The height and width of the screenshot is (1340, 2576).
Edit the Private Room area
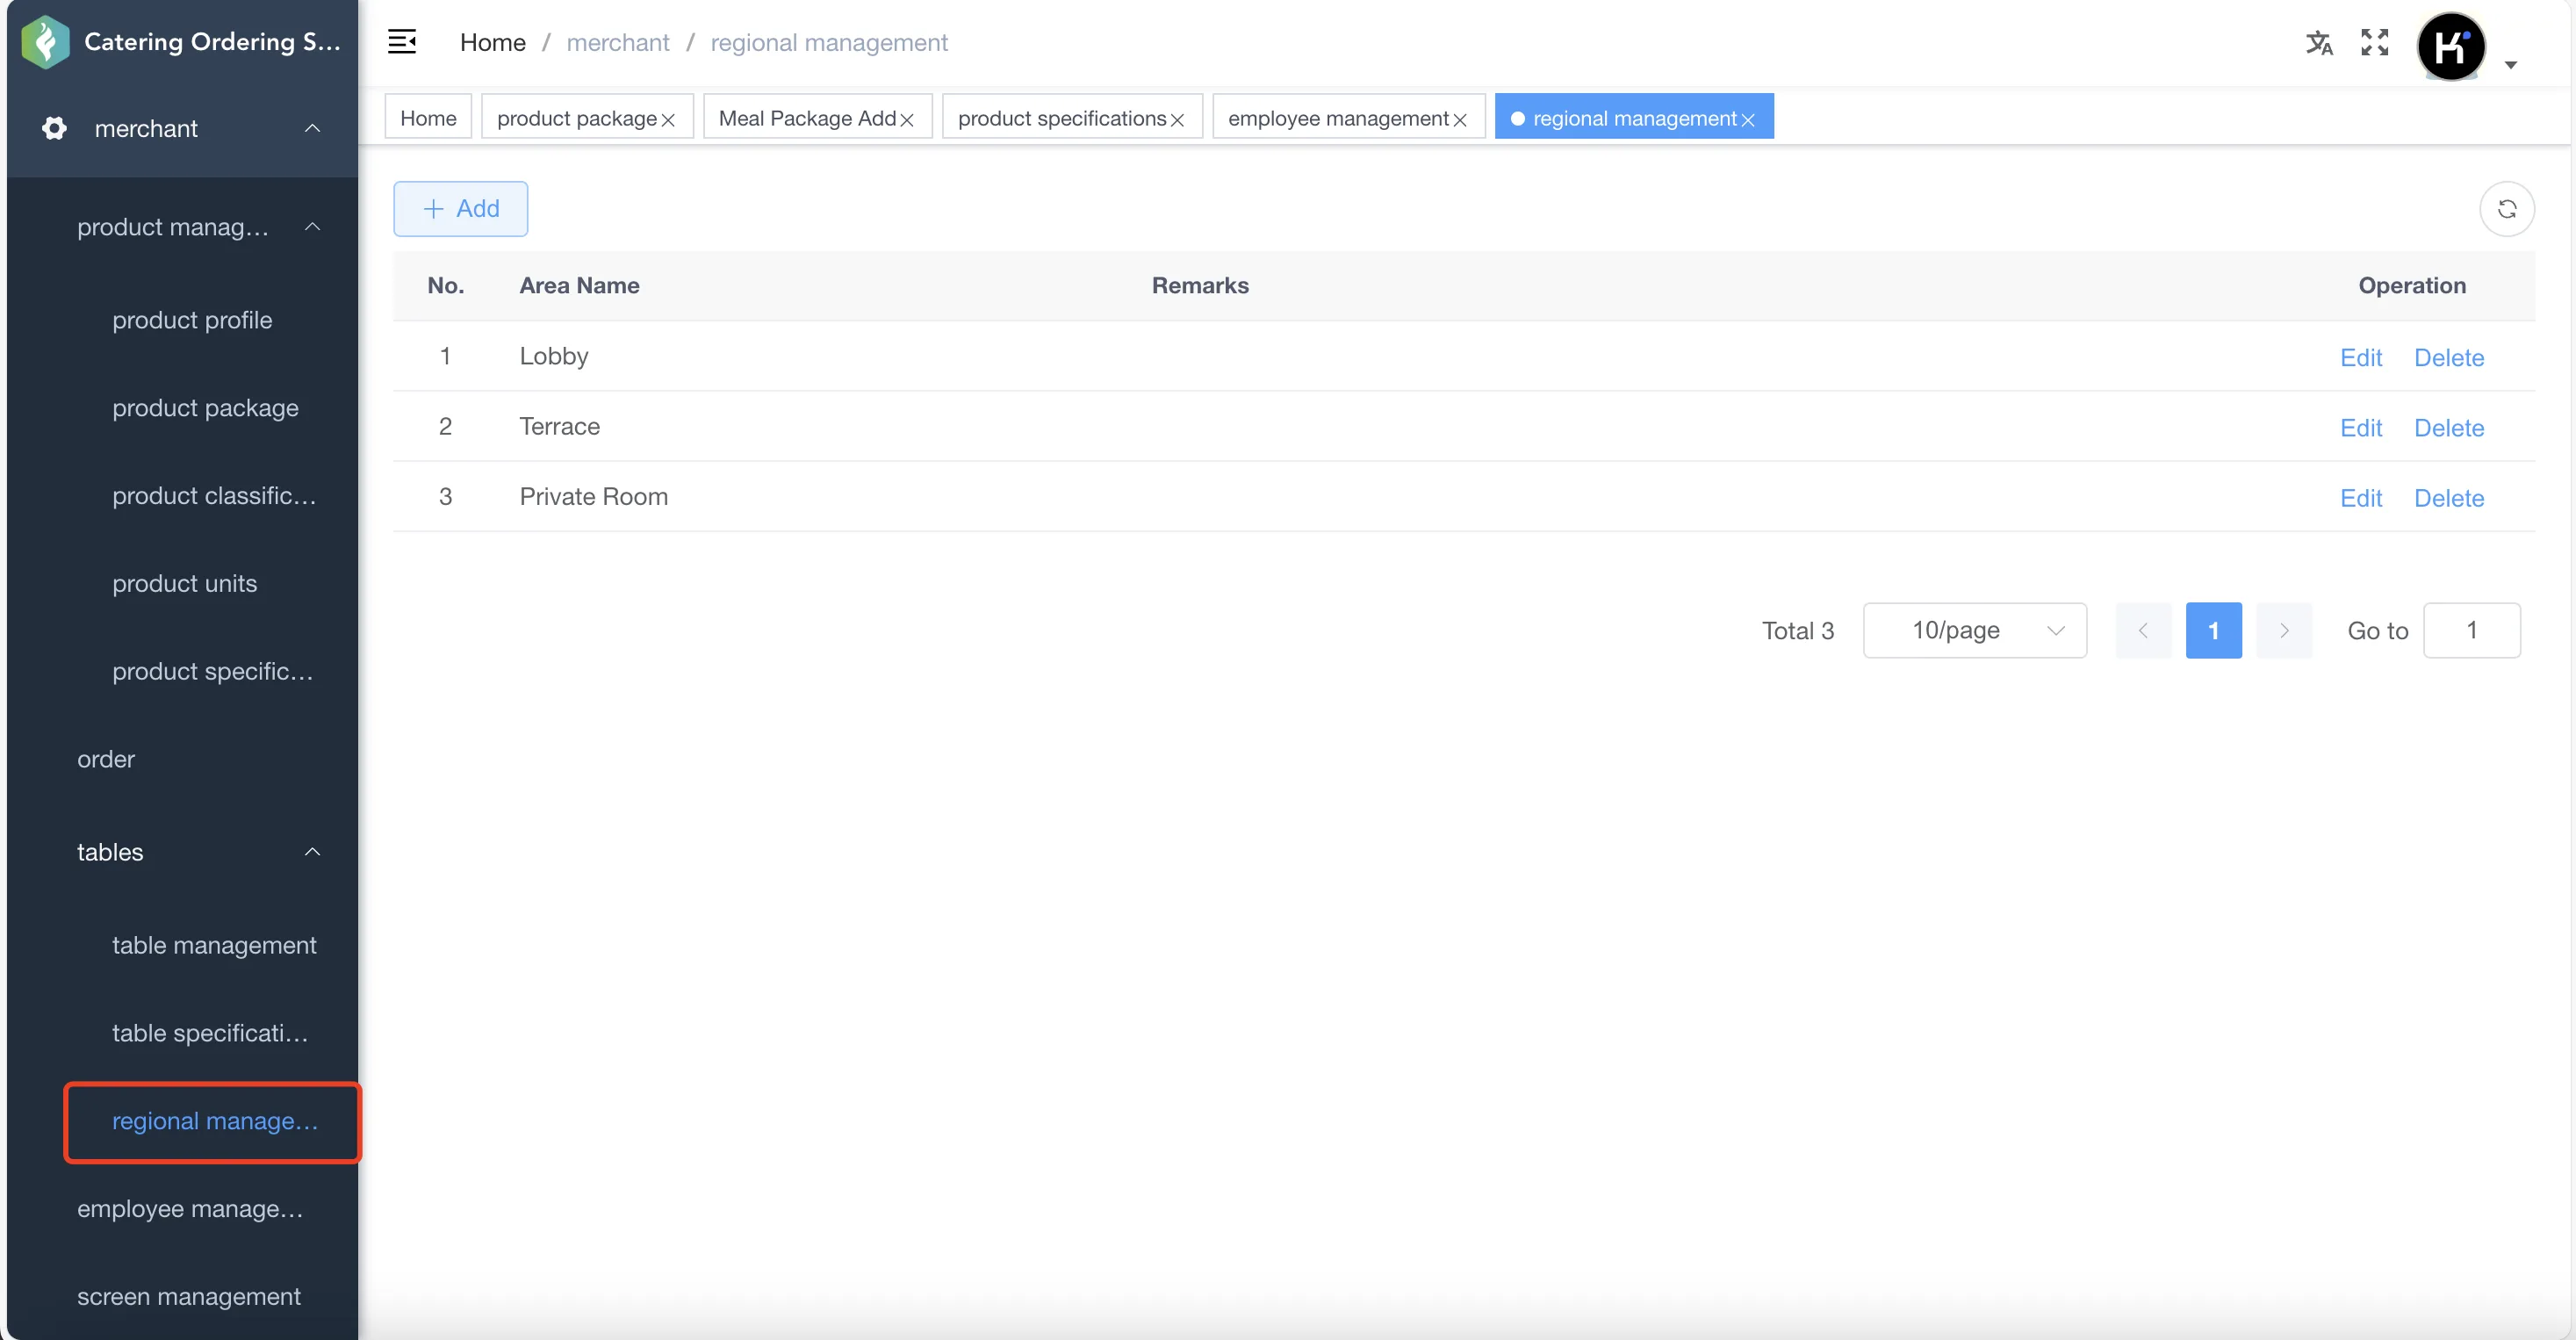[x=2360, y=497]
